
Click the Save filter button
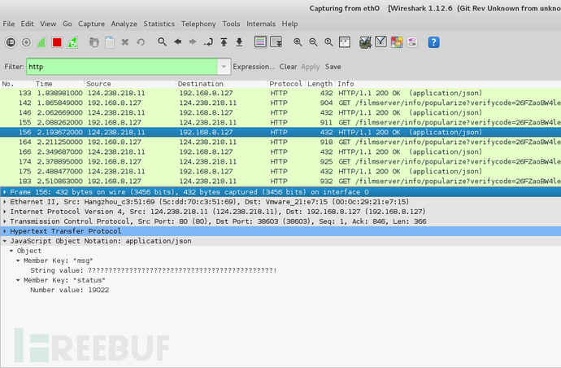pos(333,67)
